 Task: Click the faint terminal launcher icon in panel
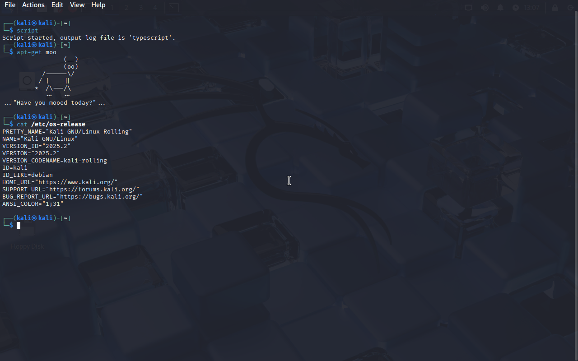(x=173, y=7)
